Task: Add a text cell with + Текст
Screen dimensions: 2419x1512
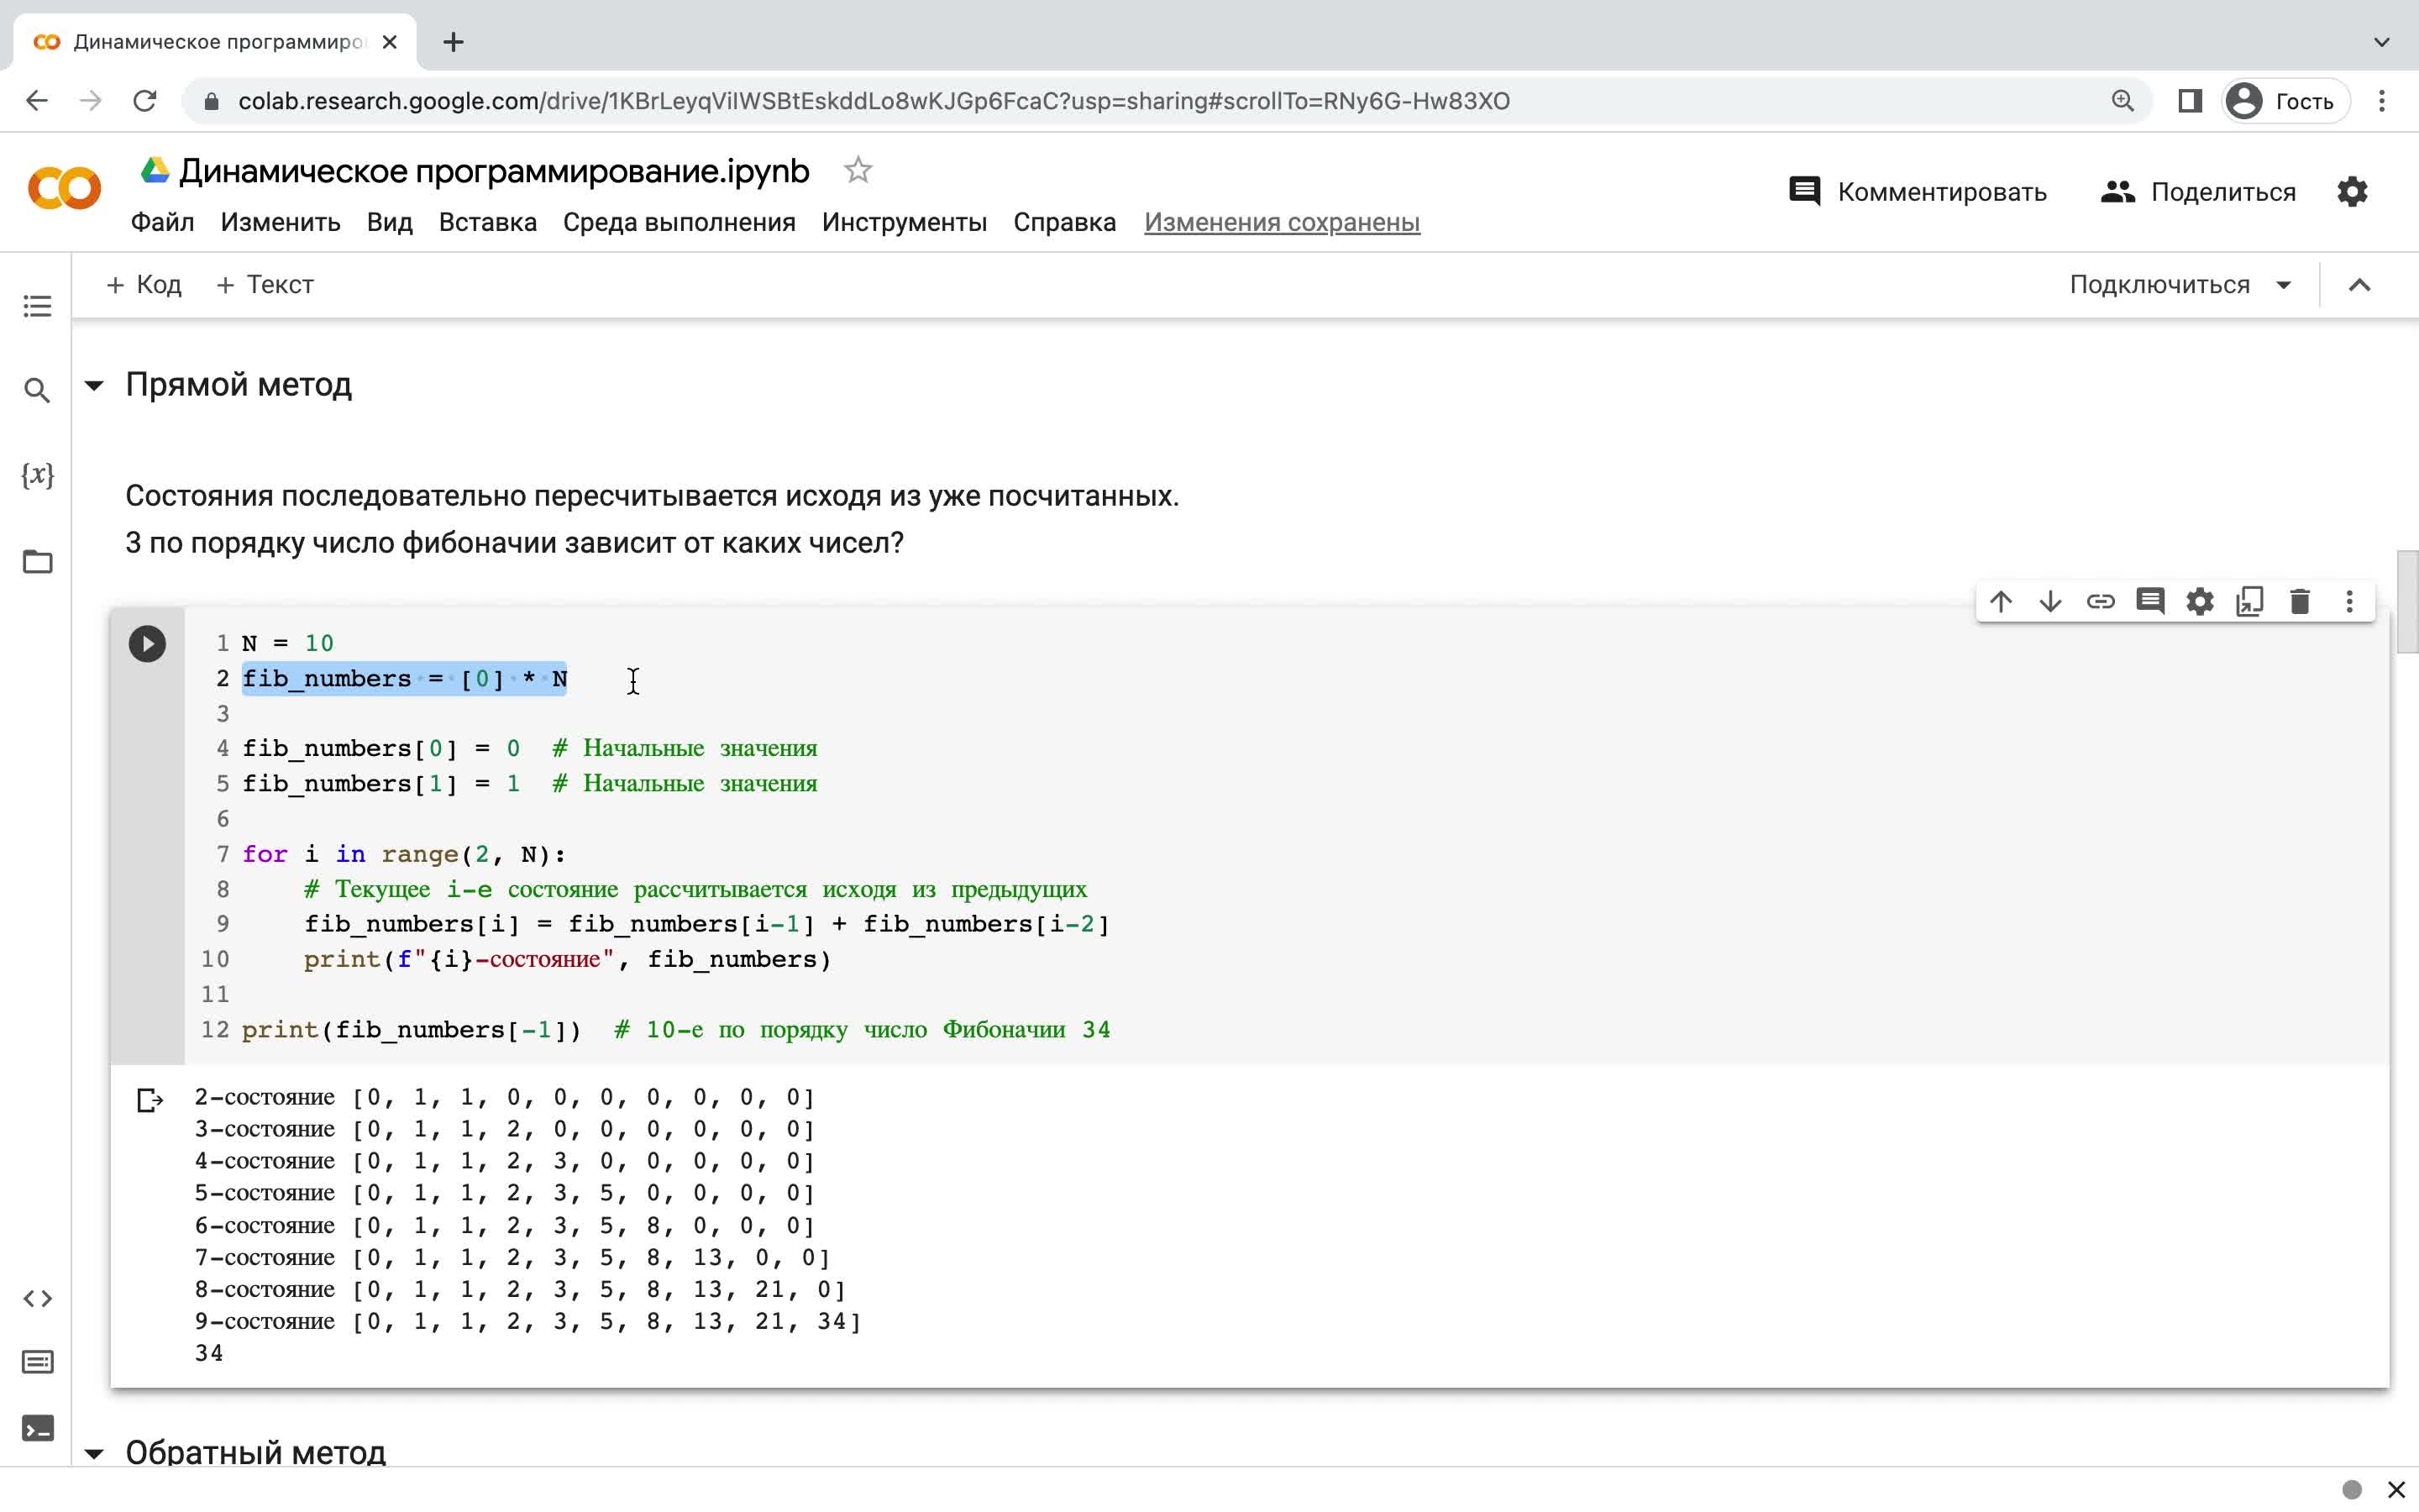Action: pos(265,285)
